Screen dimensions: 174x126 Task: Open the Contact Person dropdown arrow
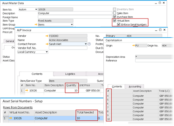(86, 44)
